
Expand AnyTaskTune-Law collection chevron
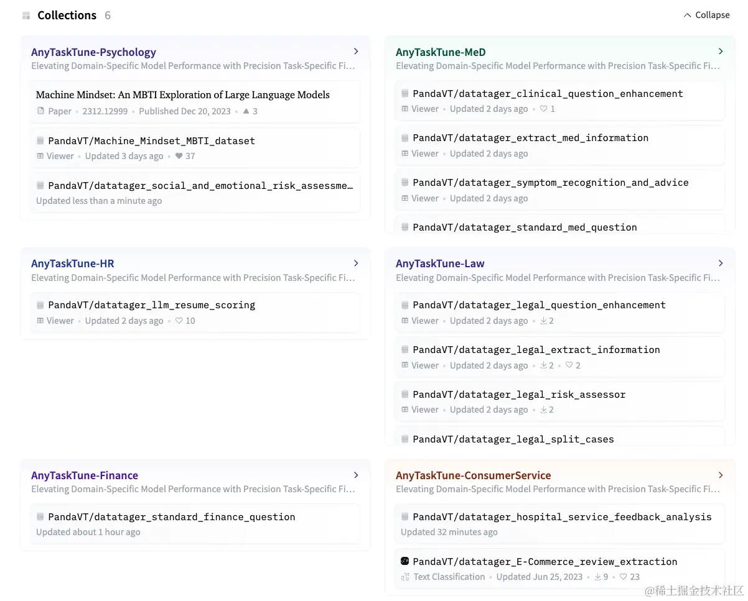point(721,264)
